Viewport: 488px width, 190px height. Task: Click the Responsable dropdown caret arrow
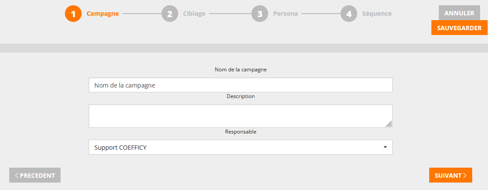(x=385, y=147)
